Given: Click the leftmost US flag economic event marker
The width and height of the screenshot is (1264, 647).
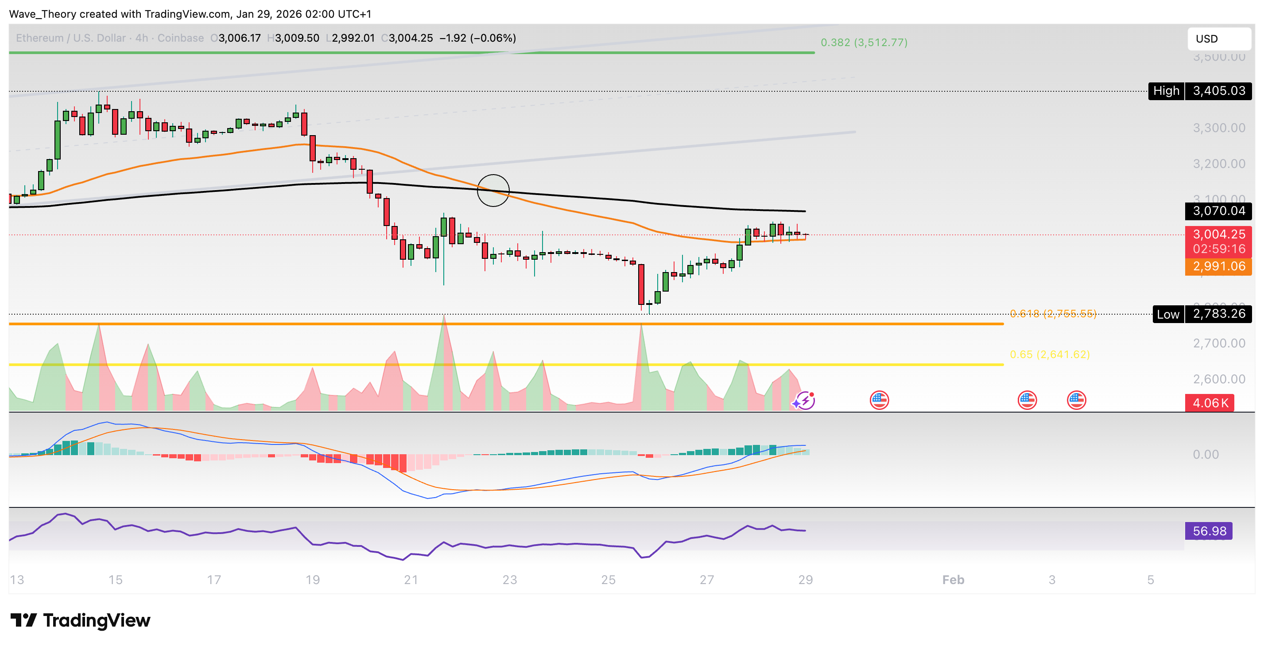Looking at the screenshot, I should click(x=880, y=401).
